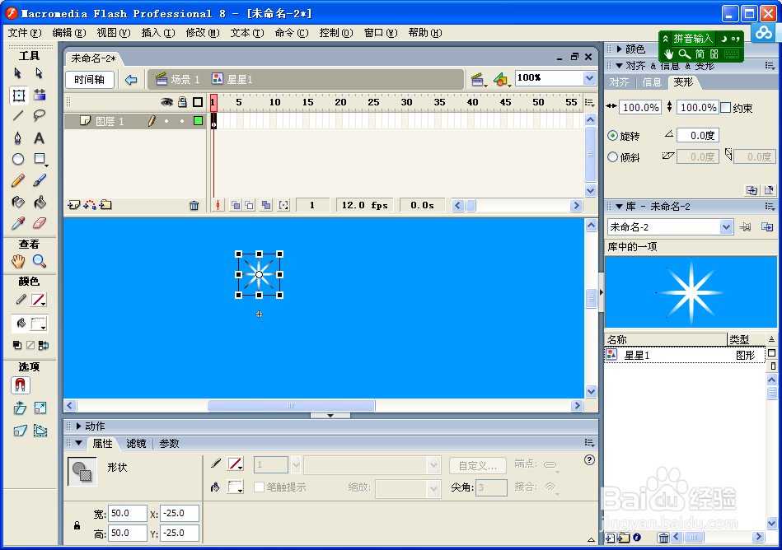Check the 约束 constrain checkbox
Viewport: 782px width, 550px height.
point(726,108)
